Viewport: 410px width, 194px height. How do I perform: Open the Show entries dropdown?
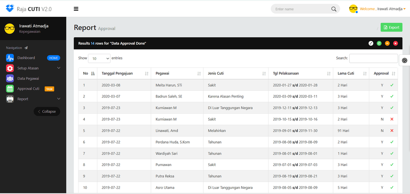99,58
